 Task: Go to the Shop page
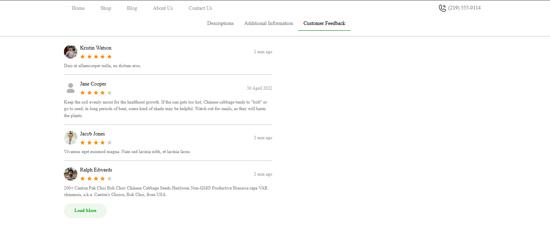click(106, 8)
